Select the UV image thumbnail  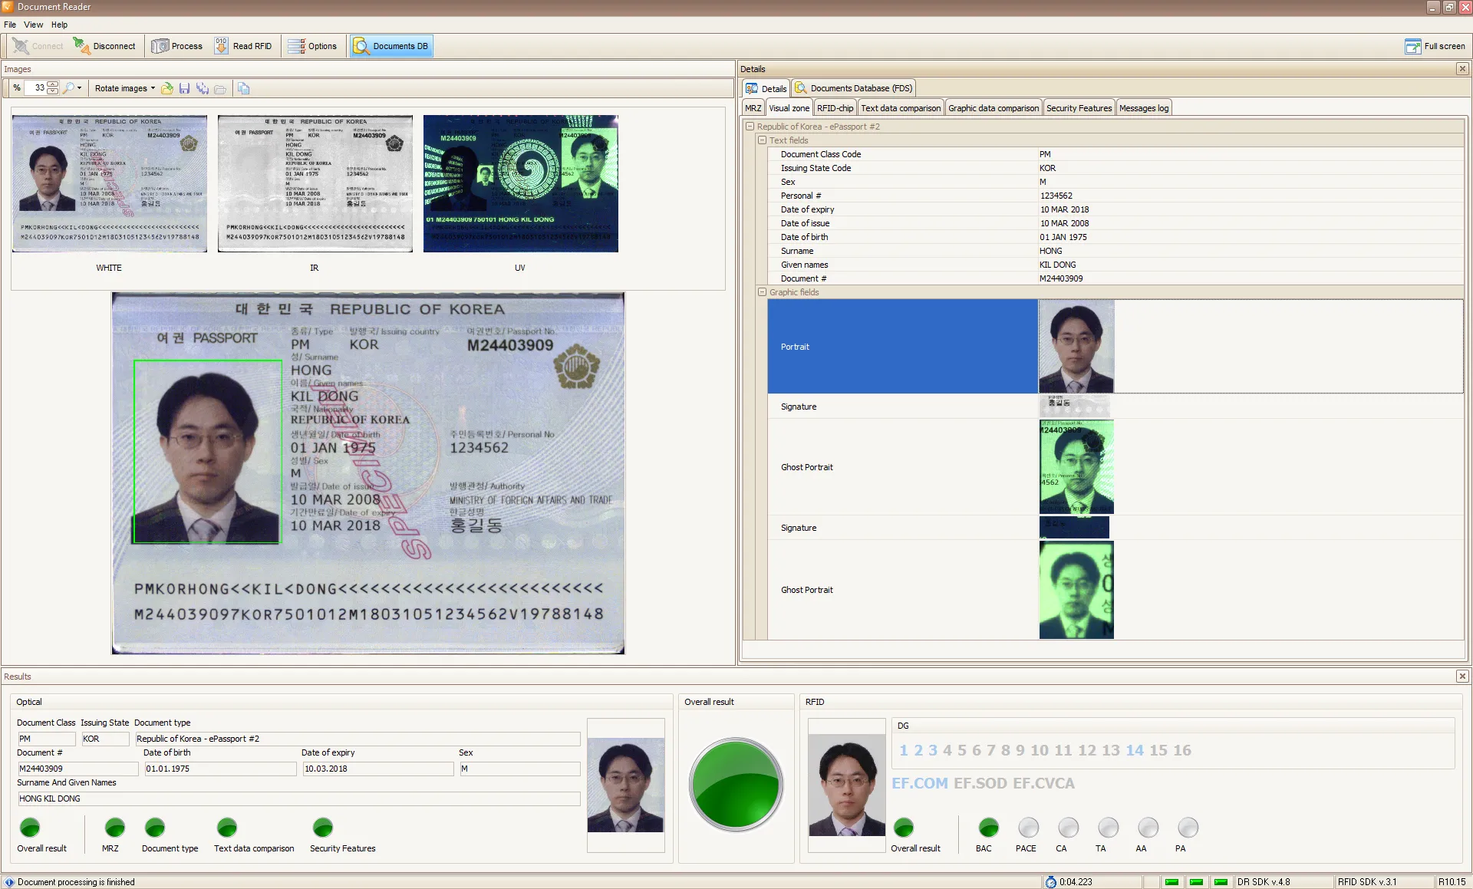pos(520,183)
